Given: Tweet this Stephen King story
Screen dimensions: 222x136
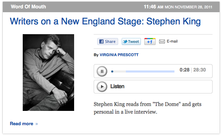Looking at the screenshot, I should 131,41.
